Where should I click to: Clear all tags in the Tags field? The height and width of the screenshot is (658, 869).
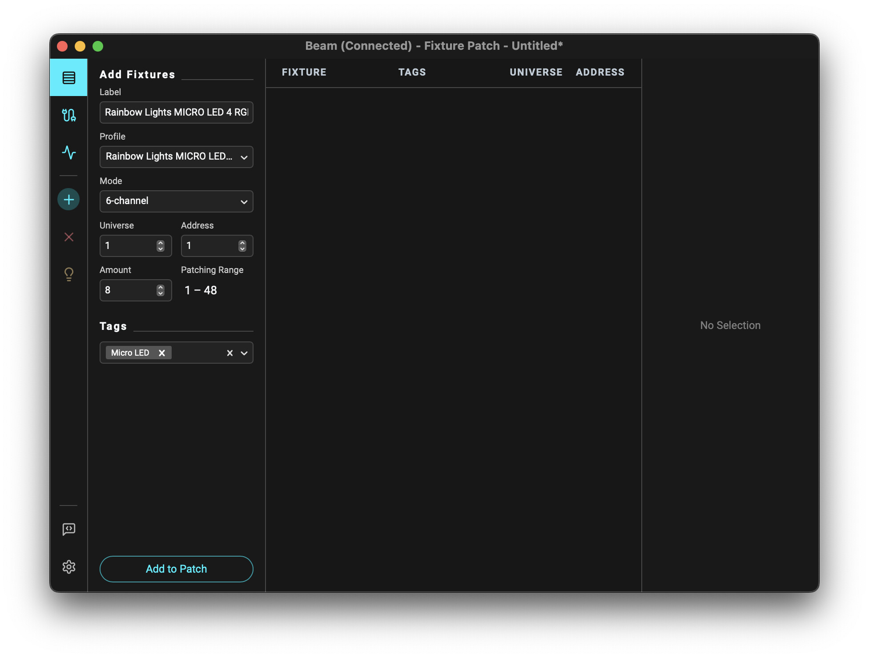229,353
